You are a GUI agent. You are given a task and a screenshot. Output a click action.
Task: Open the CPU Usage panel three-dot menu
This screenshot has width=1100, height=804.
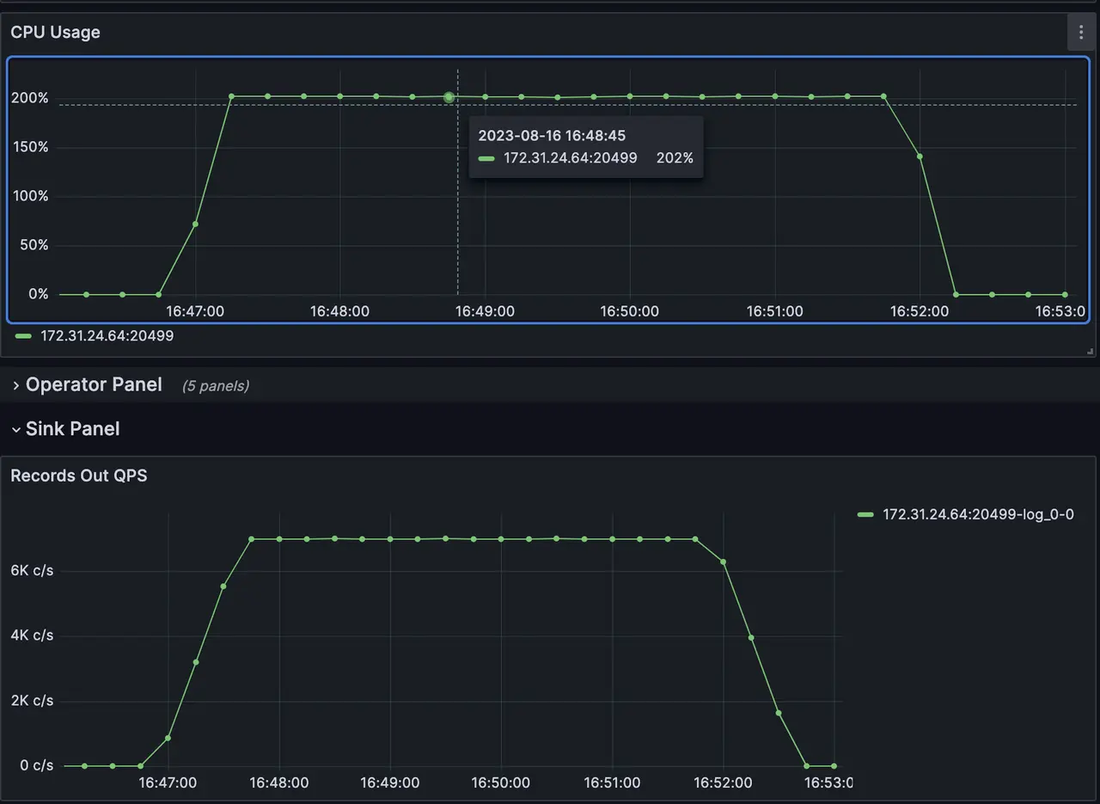1081,33
